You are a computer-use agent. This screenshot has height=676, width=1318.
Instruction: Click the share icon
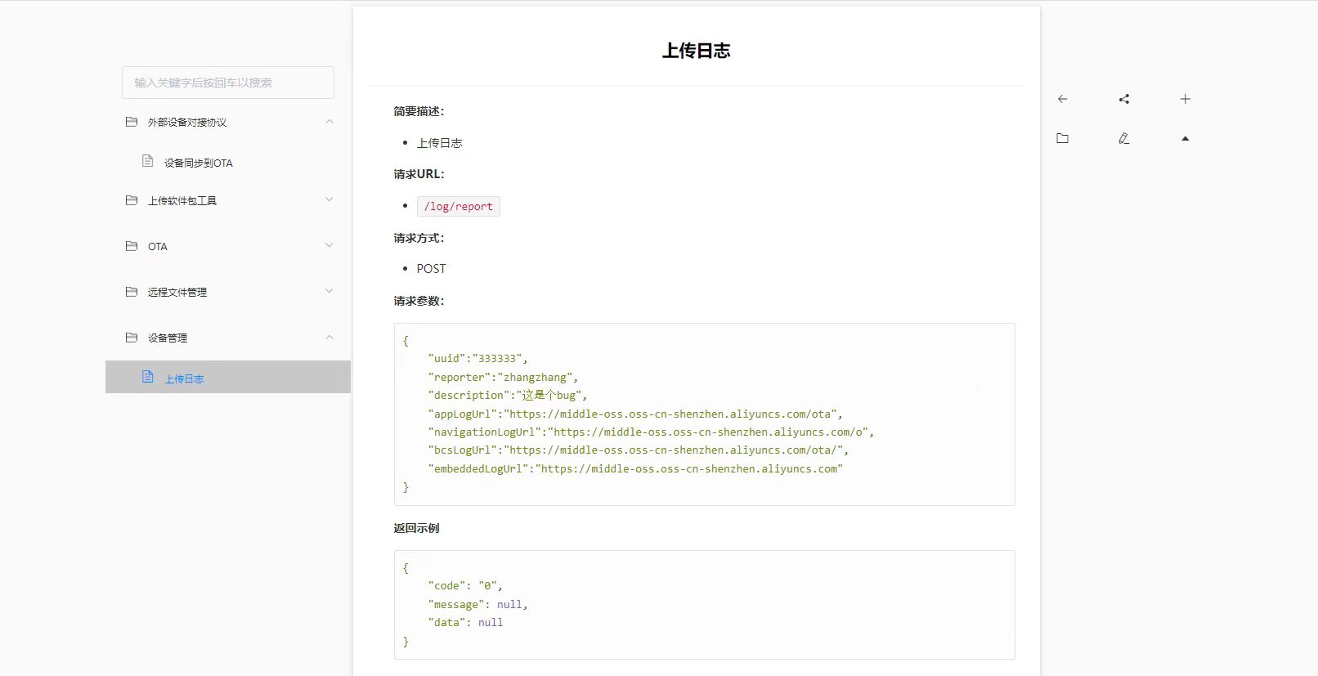[x=1124, y=99]
